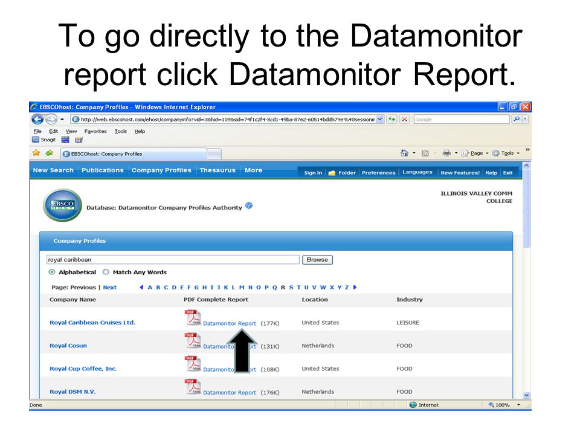Open Royal Caribbean Cruises Ltd. company link

point(92,323)
